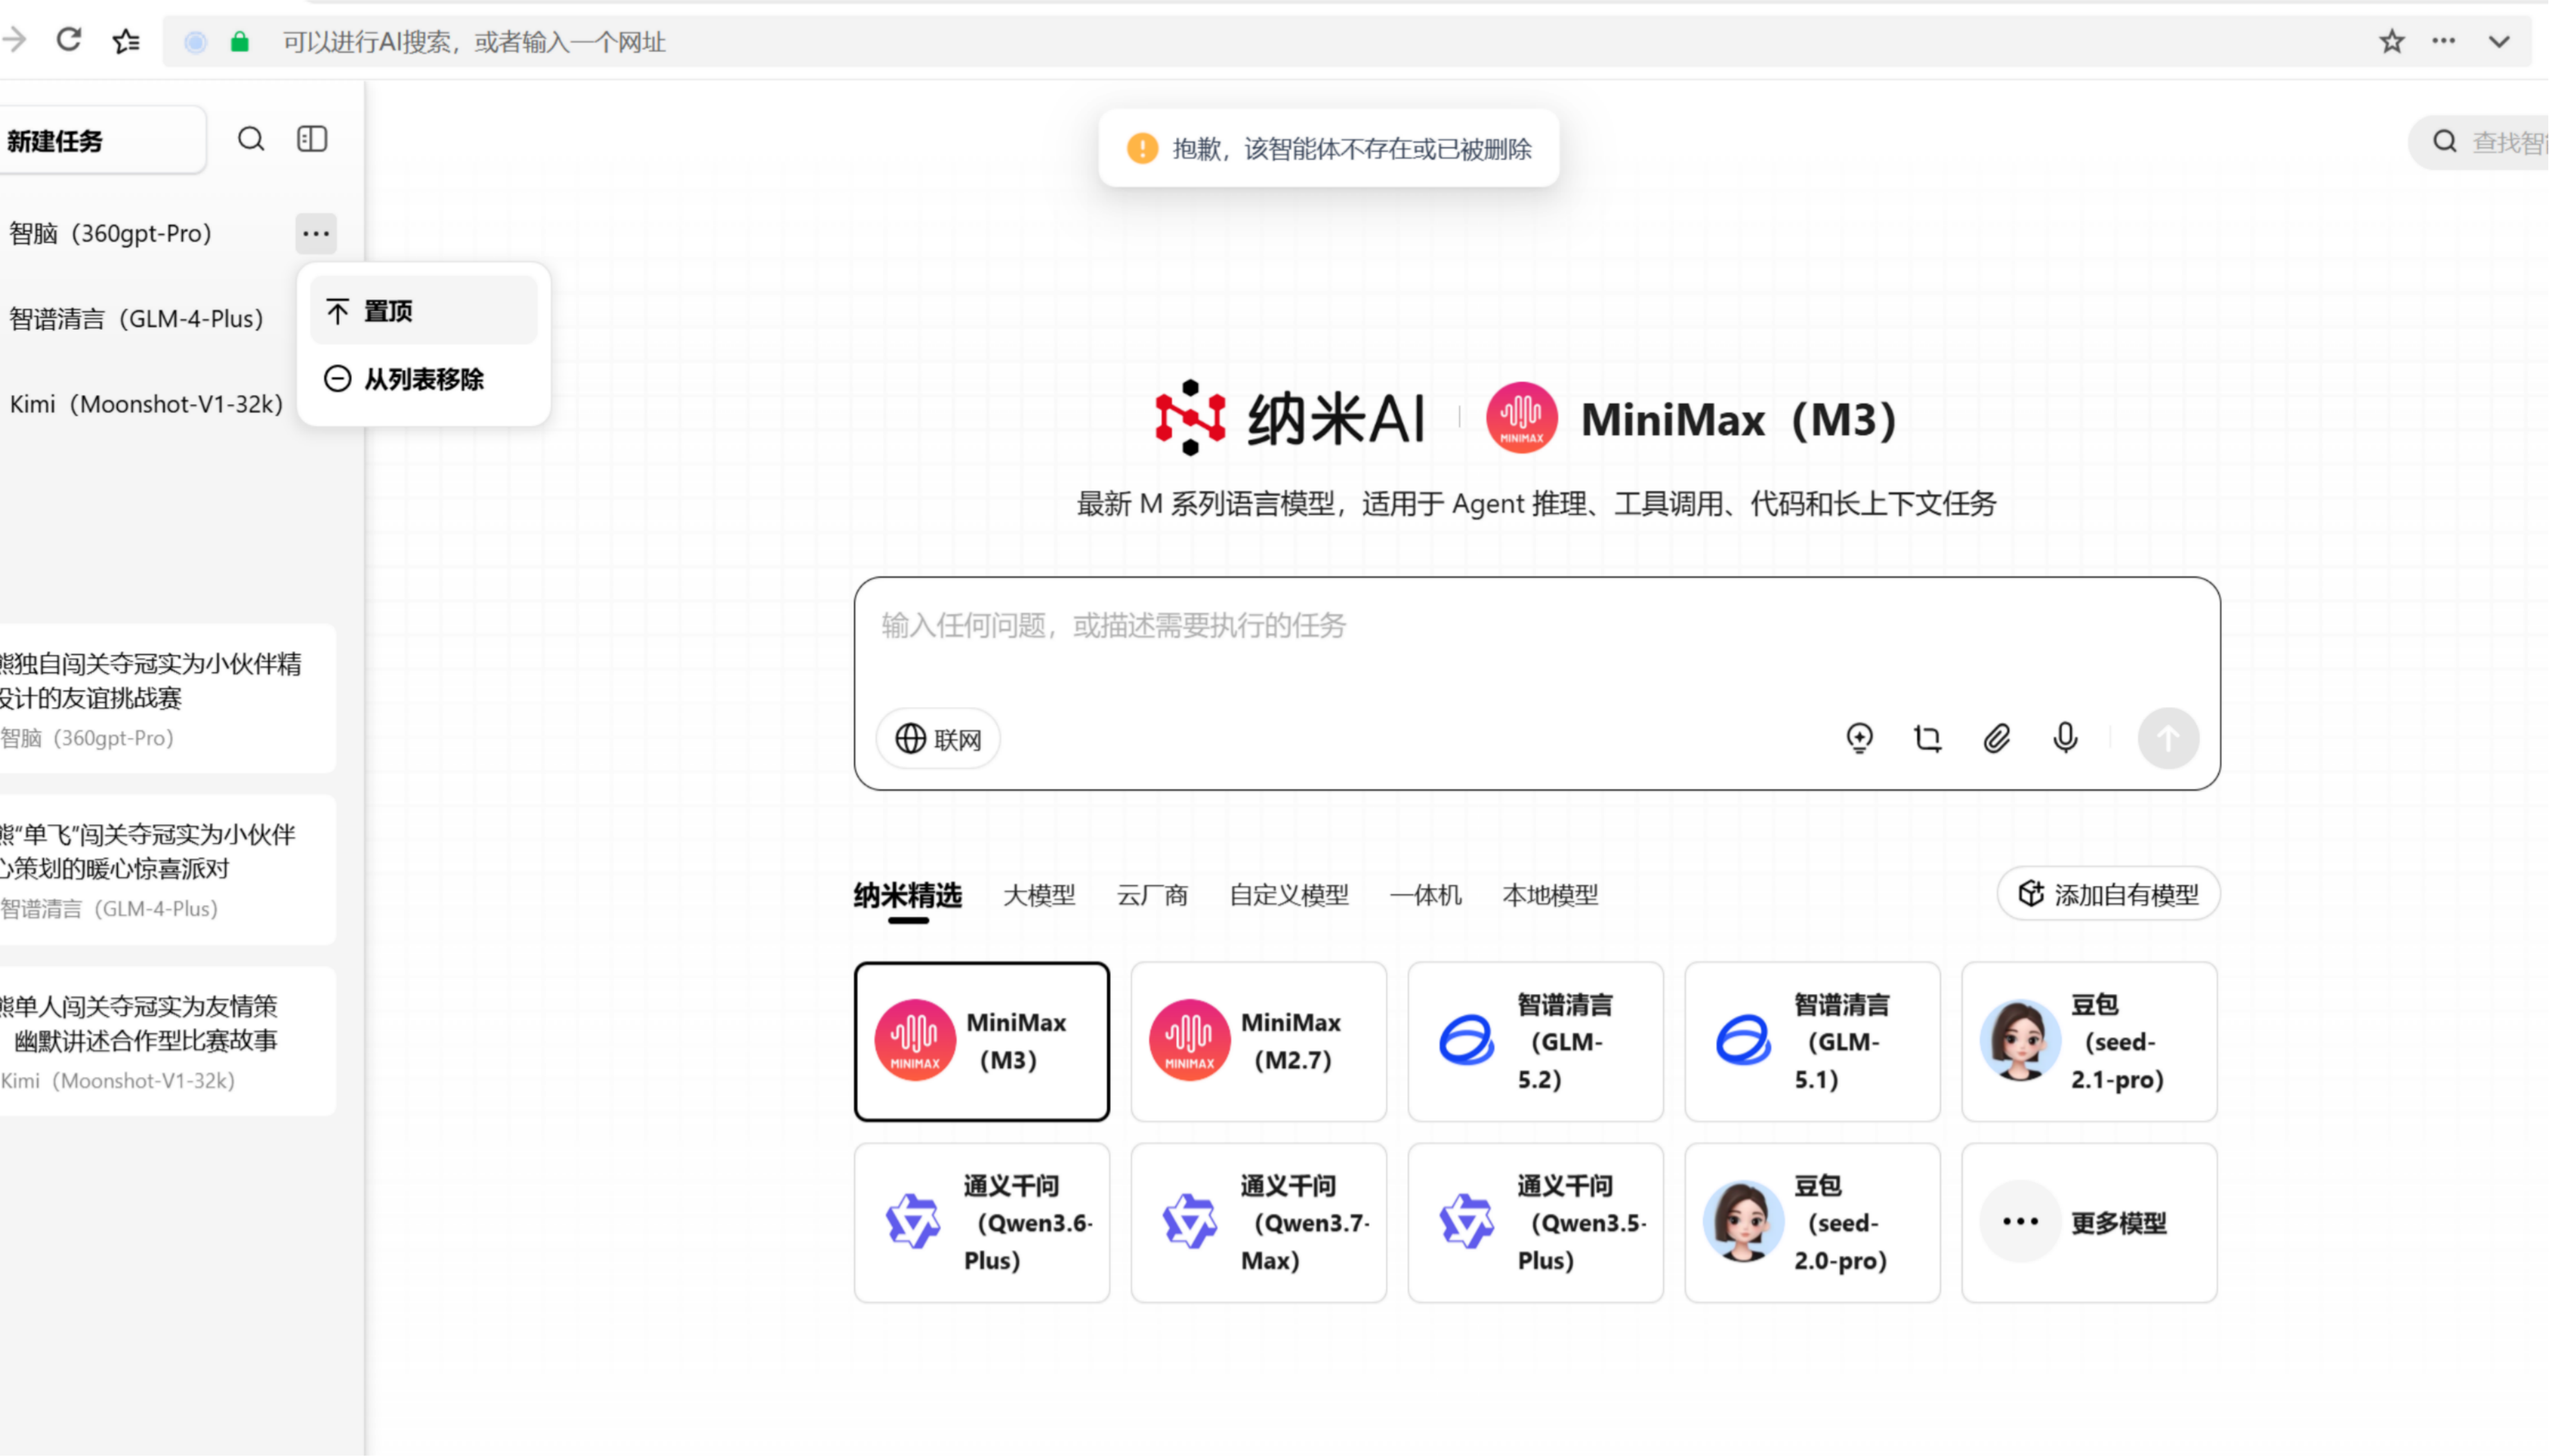This screenshot has width=2549, height=1456.
Task: Open the 更多模型 card
Action: (x=2090, y=1223)
